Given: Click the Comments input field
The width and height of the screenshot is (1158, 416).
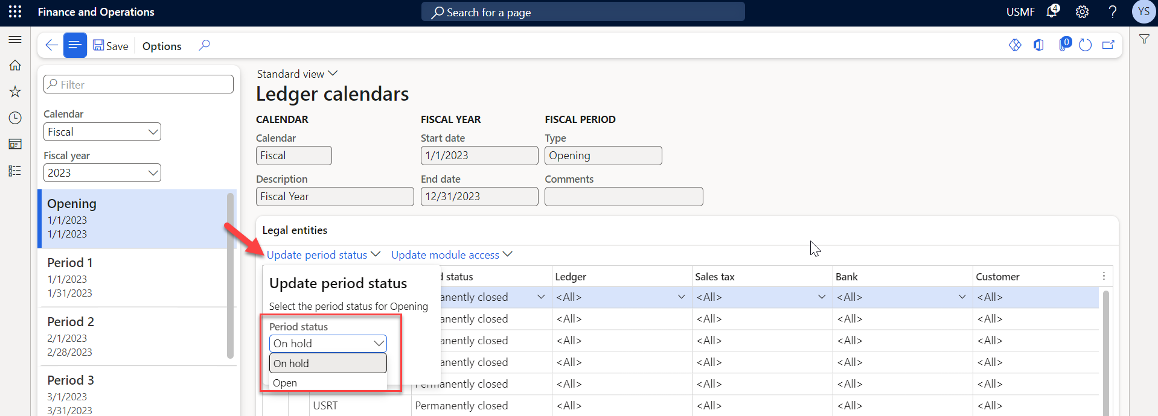Looking at the screenshot, I should coord(623,197).
